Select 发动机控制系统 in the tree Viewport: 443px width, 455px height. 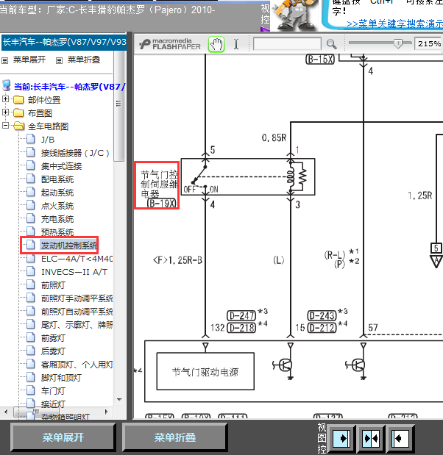tap(68, 246)
